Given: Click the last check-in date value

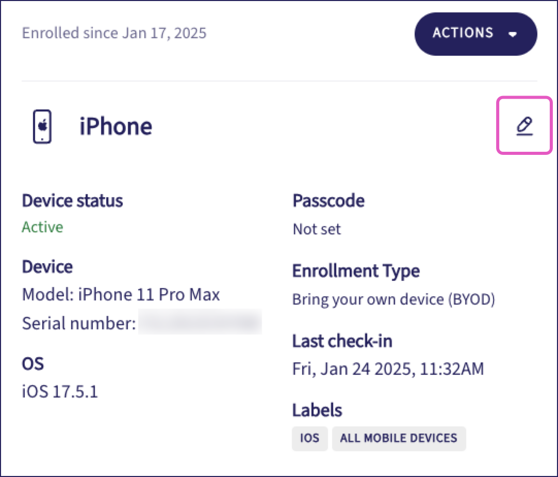Looking at the screenshot, I should point(388,369).
